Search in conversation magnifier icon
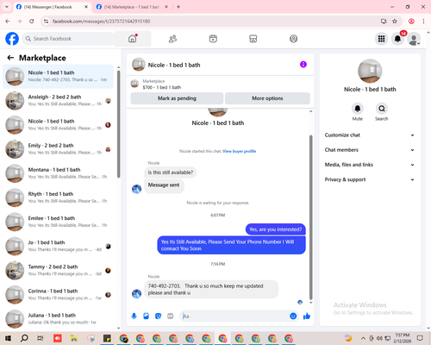431x345 pixels. tap(382, 109)
